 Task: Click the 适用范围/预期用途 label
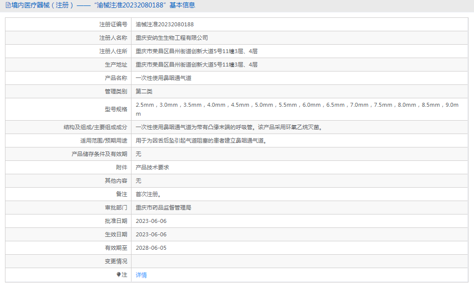(x=104, y=141)
